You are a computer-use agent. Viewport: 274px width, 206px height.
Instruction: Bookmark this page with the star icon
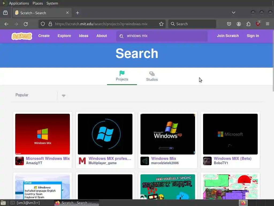pos(161,24)
